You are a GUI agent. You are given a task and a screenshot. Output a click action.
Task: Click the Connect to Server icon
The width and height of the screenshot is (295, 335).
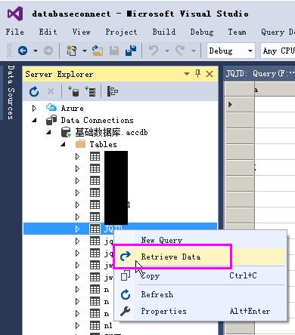pos(90,91)
